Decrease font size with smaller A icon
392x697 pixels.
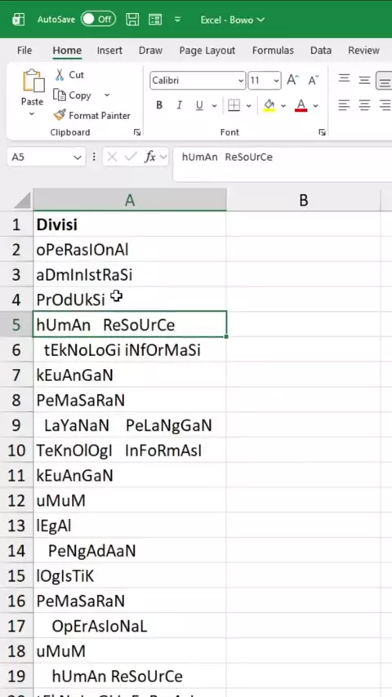[x=314, y=81]
